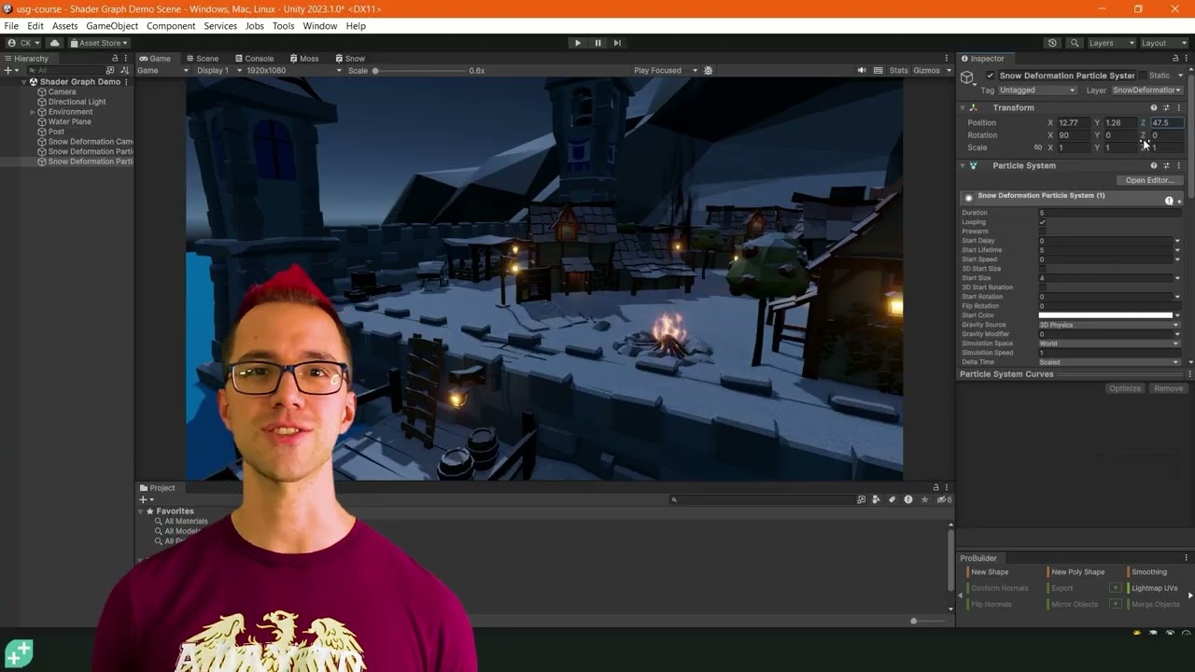Collapse the Transform component foldout
The image size is (1195, 672).
963,107
